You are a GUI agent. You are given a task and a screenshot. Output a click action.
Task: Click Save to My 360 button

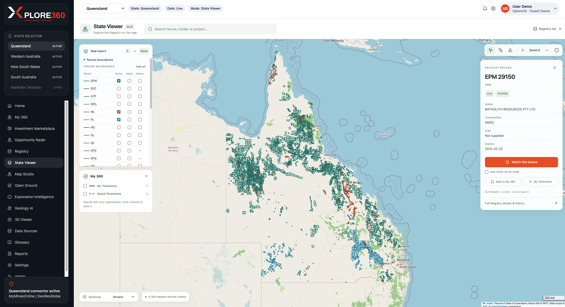point(503,182)
